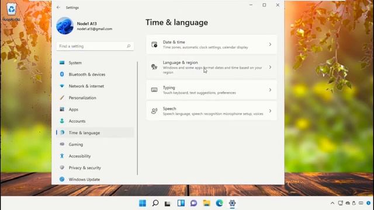This screenshot has width=374, height=210.
Task: Click the Privacy shield icon
Action: coord(62,167)
